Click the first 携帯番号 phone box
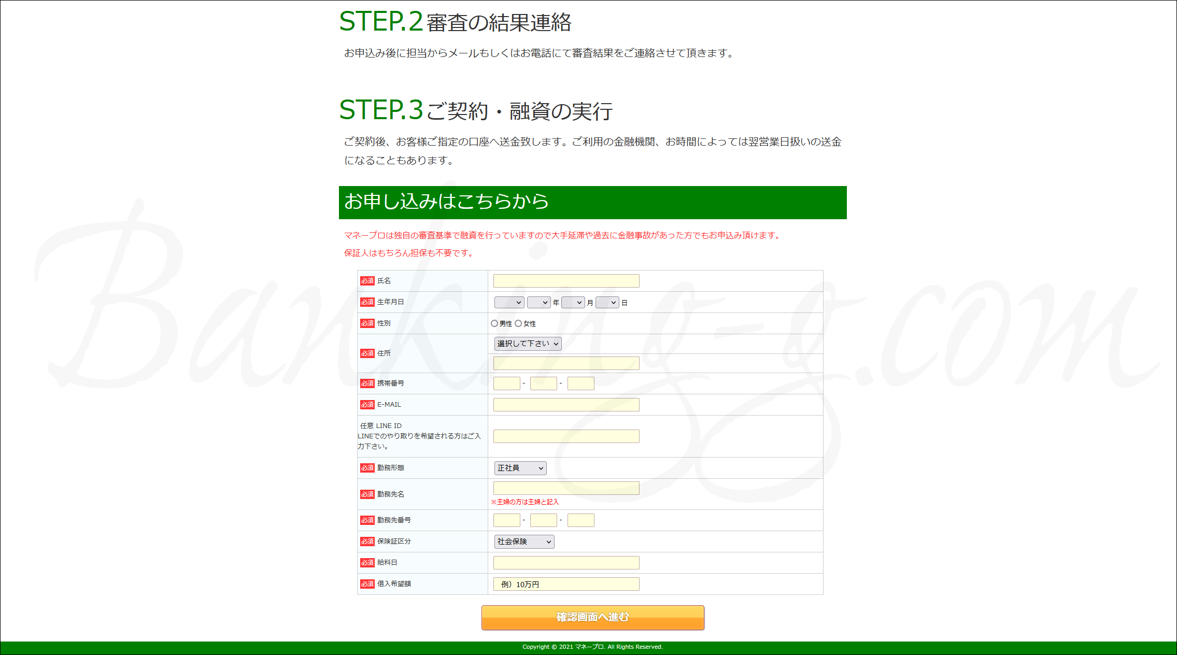Image resolution: width=1177 pixels, height=655 pixels. pyautogui.click(x=506, y=383)
